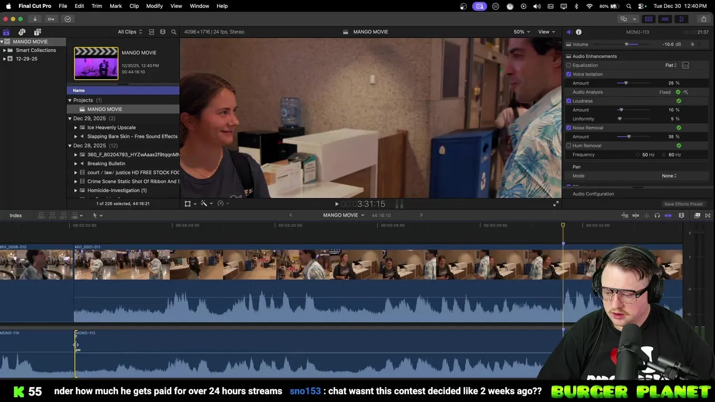Enable the Hum Removal checkbox

pos(569,146)
